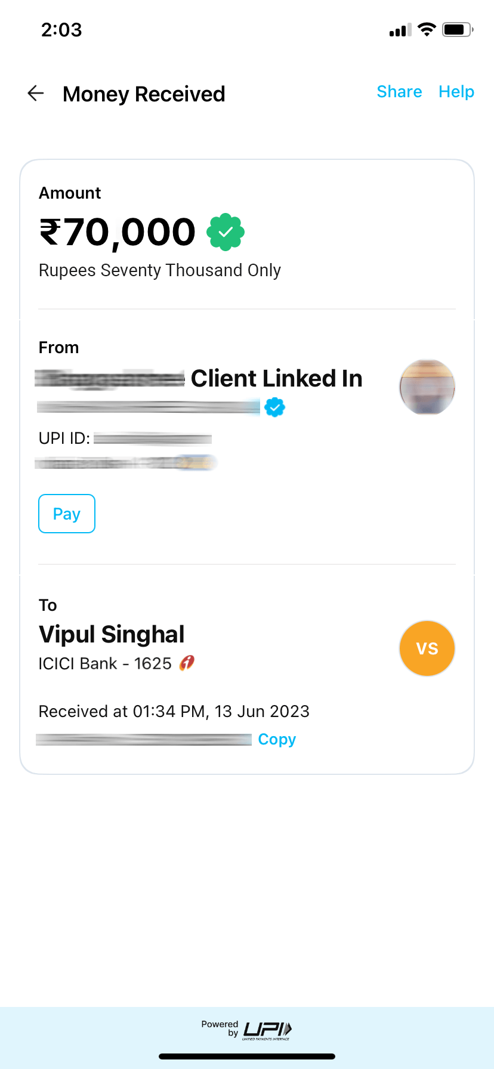
Task: Tap the UPI logo in footer
Action: pyautogui.click(x=267, y=1030)
